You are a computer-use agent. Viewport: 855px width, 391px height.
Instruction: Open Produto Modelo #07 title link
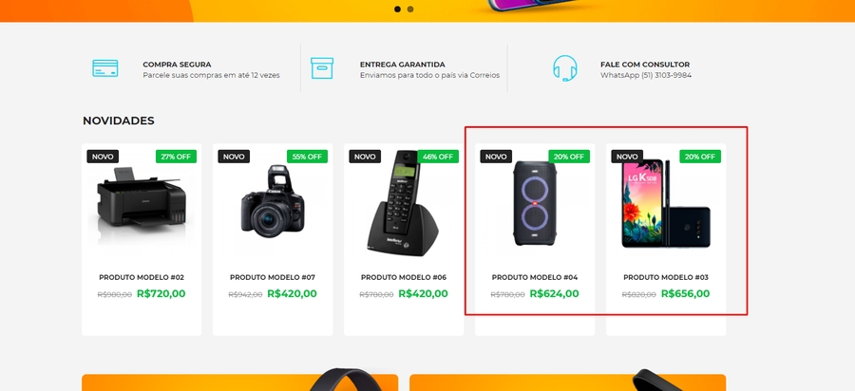click(x=273, y=277)
